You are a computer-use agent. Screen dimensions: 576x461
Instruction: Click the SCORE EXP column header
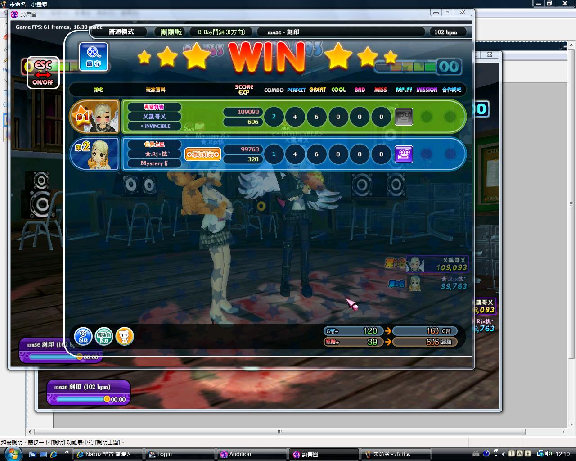tap(244, 90)
